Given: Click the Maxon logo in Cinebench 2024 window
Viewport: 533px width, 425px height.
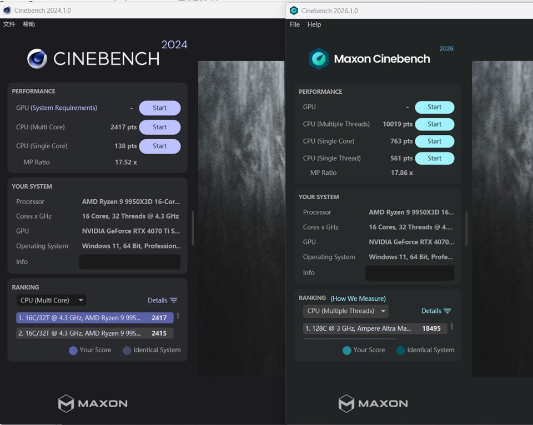Looking at the screenshot, I should pos(93,403).
